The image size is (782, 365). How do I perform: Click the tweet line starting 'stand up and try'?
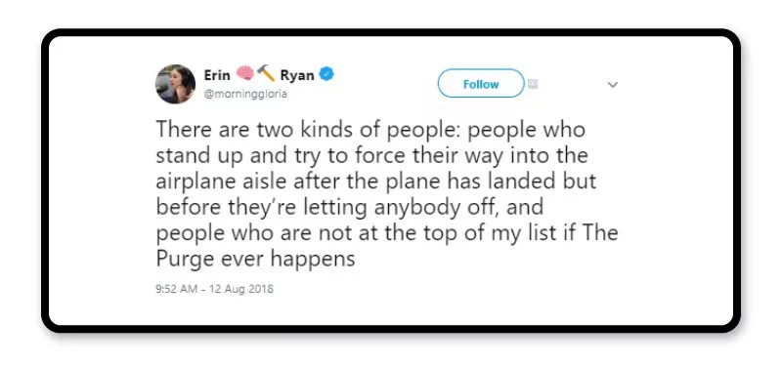pyautogui.click(x=372, y=156)
